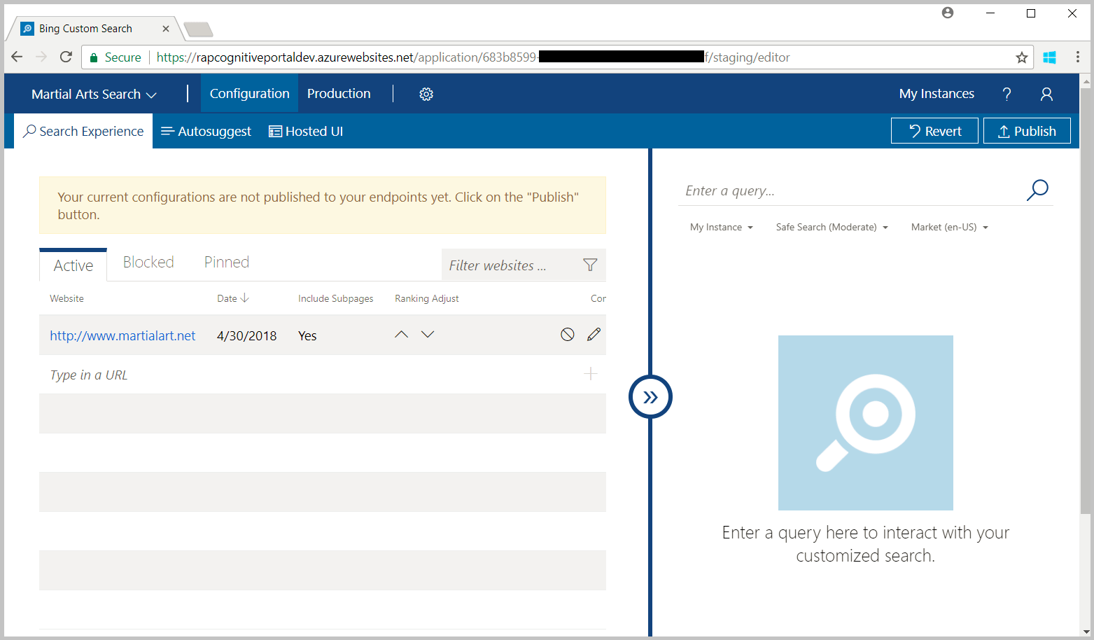Edit the martialart.net entry with the pencil icon
Image resolution: width=1094 pixels, height=640 pixels.
pos(594,335)
